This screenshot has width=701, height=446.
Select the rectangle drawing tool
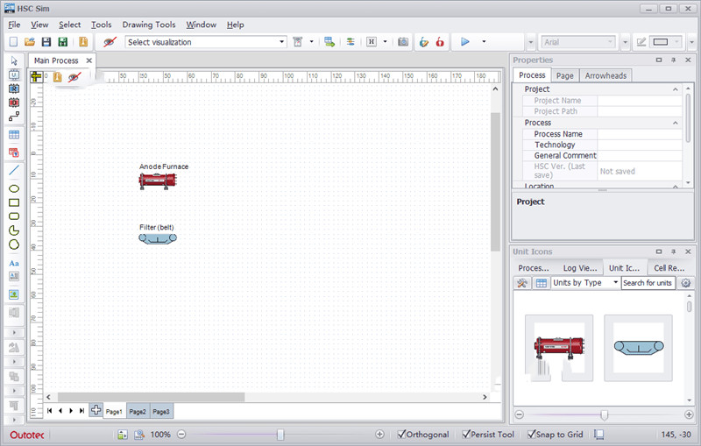coord(14,202)
